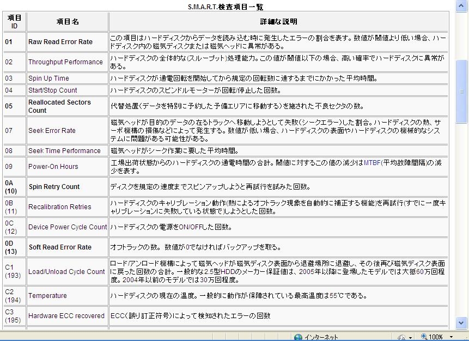Click the S.M.A.R.T.検査項目一覧 table title

pos(226,7)
